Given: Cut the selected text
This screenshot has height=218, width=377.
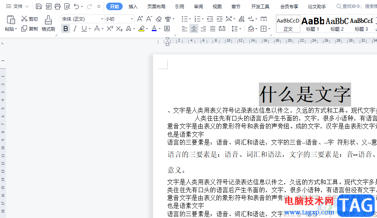Looking at the screenshot, I should click(29, 19).
